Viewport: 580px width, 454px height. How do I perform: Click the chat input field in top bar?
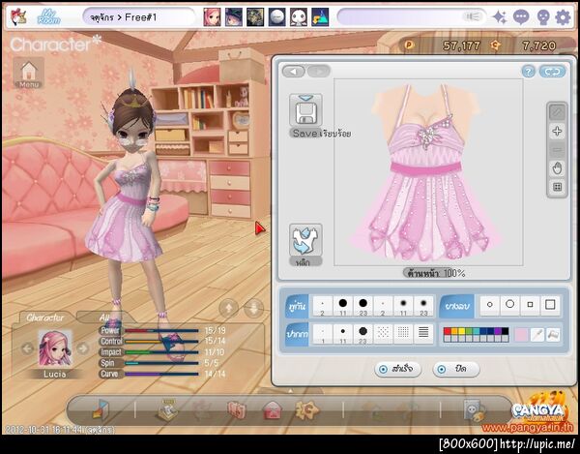(x=412, y=17)
